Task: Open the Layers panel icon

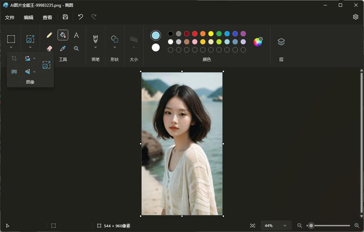Action: 281,42
